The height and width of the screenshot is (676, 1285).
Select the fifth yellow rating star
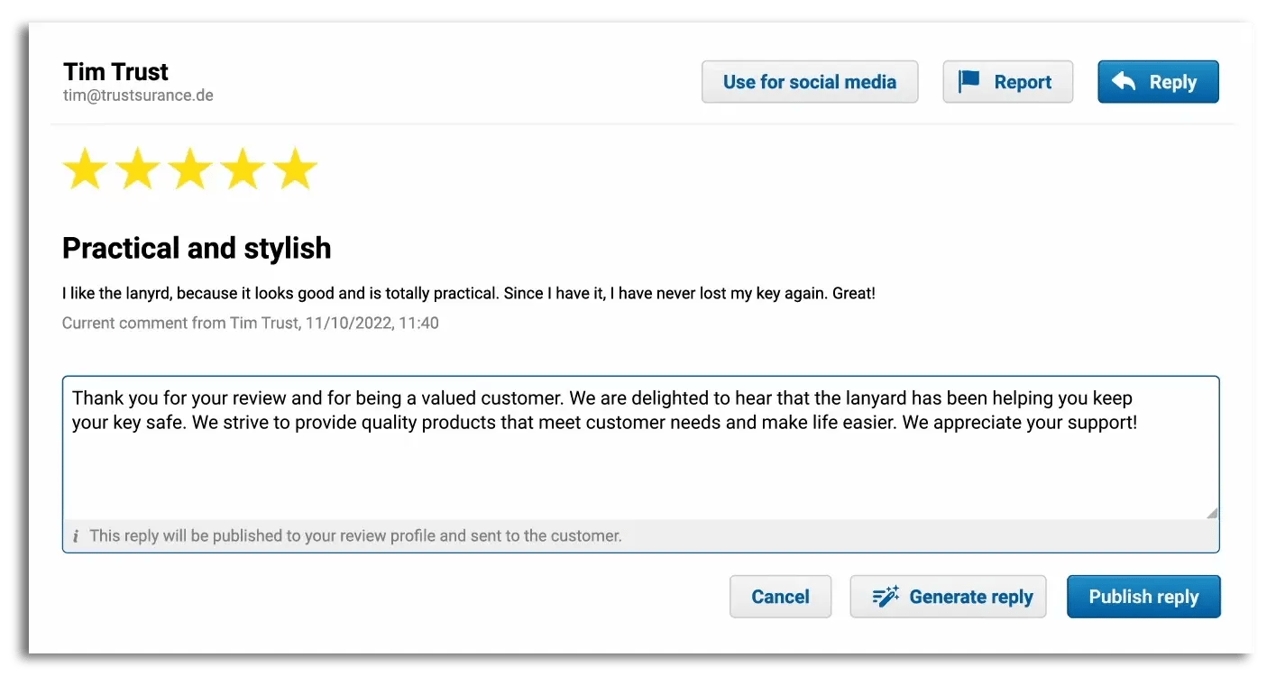pos(295,169)
